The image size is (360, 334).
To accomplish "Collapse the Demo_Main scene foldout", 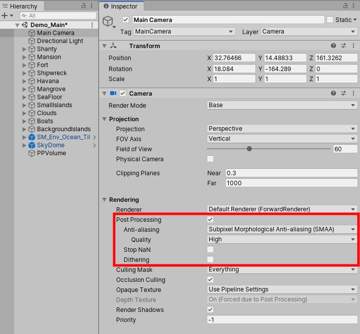I will tap(17, 25).
